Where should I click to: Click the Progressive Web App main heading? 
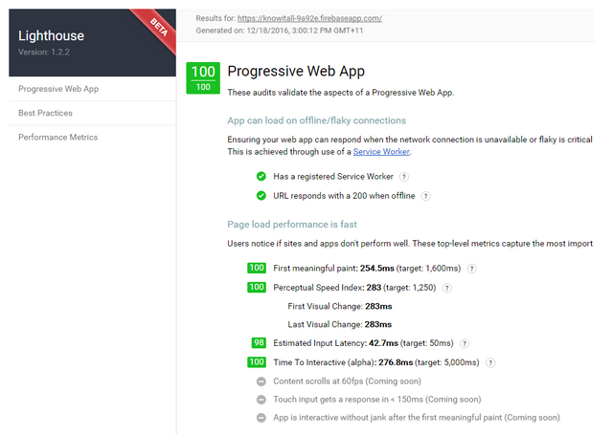296,72
